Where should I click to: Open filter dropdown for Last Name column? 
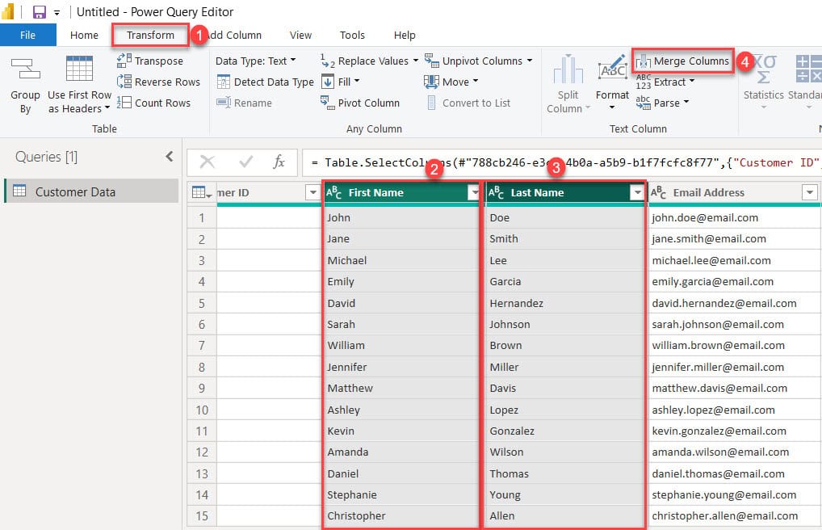(637, 192)
